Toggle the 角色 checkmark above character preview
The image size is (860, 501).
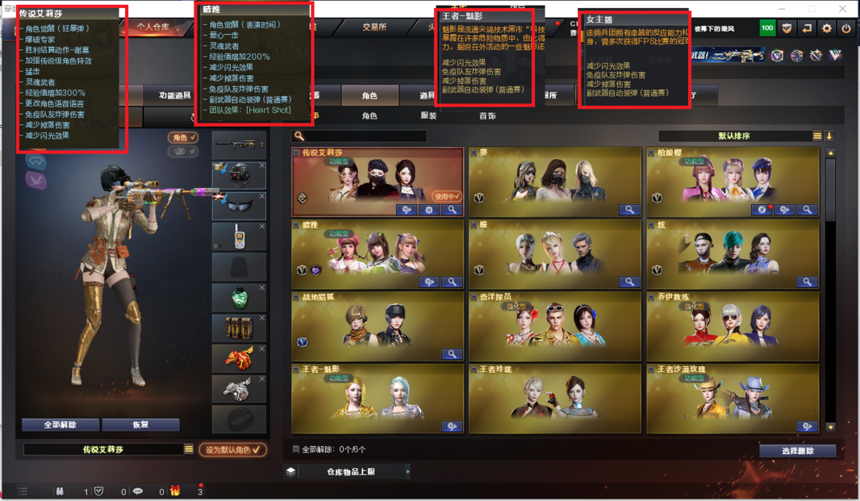182,137
